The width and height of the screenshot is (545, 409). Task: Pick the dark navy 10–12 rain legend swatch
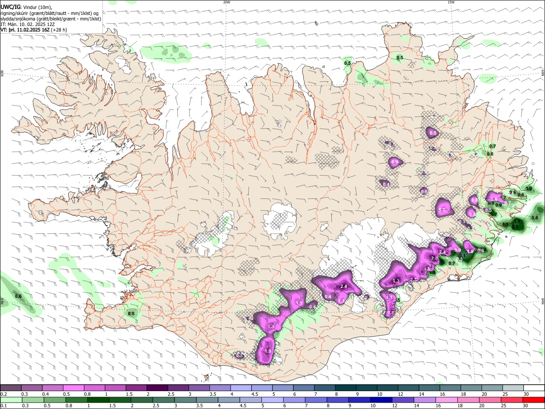click(380, 400)
